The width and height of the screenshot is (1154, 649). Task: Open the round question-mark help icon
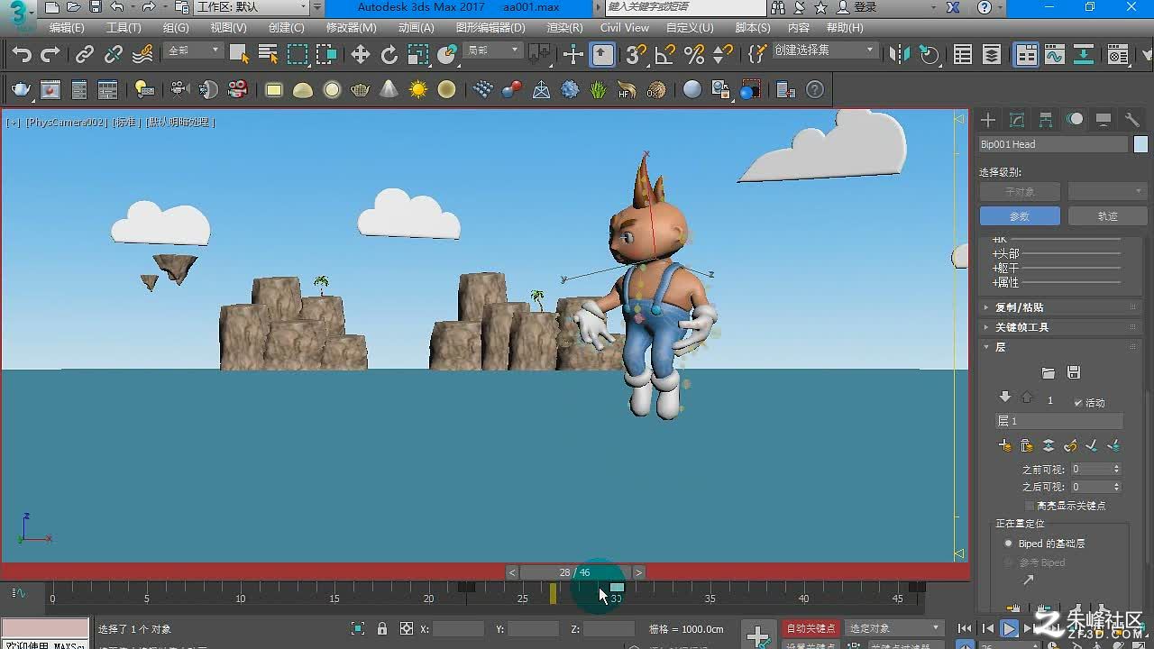coord(815,89)
